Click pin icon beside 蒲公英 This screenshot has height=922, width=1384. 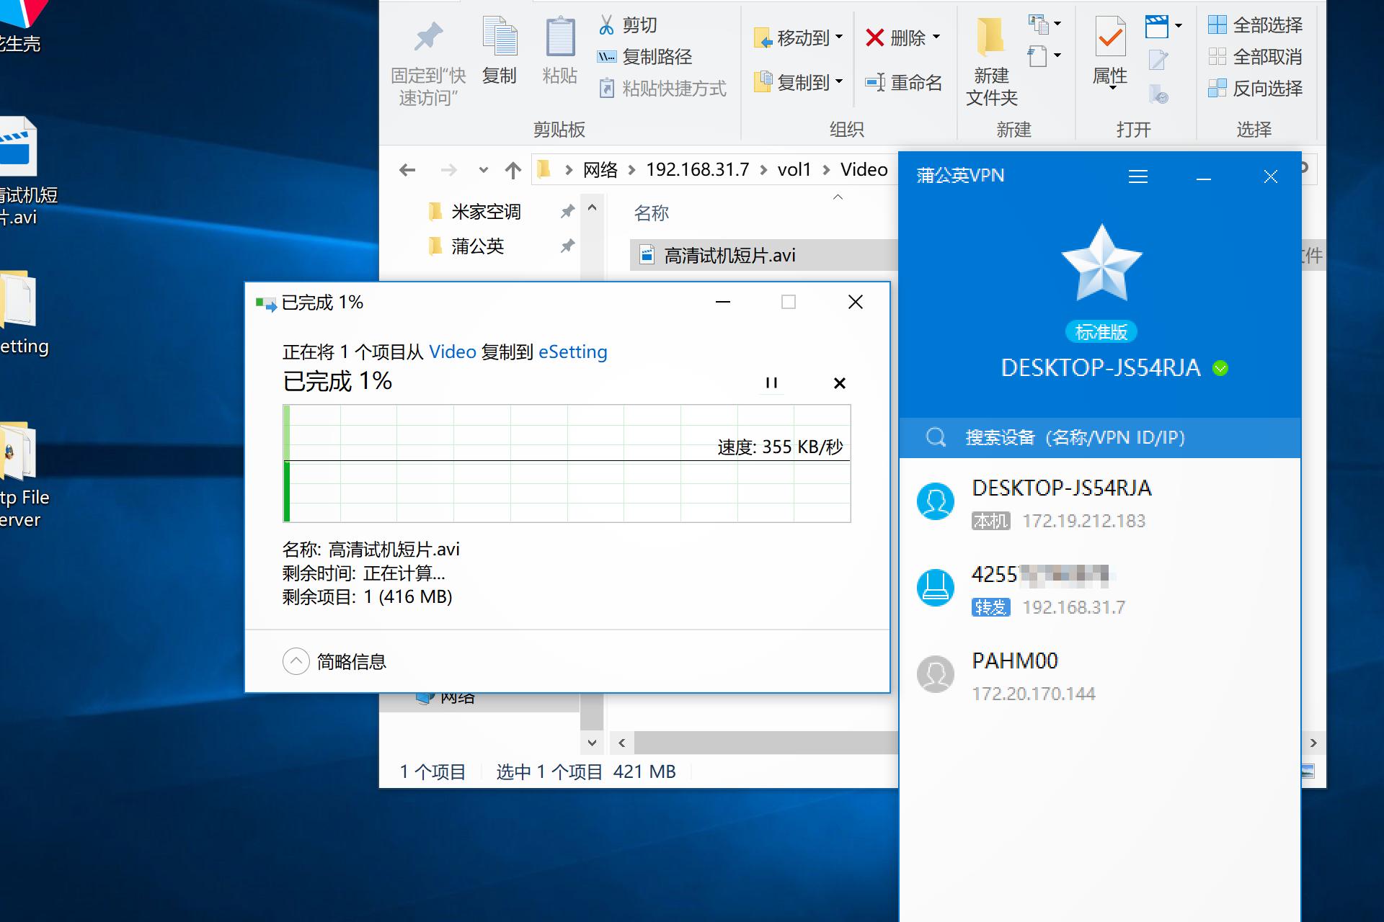pyautogui.click(x=567, y=246)
